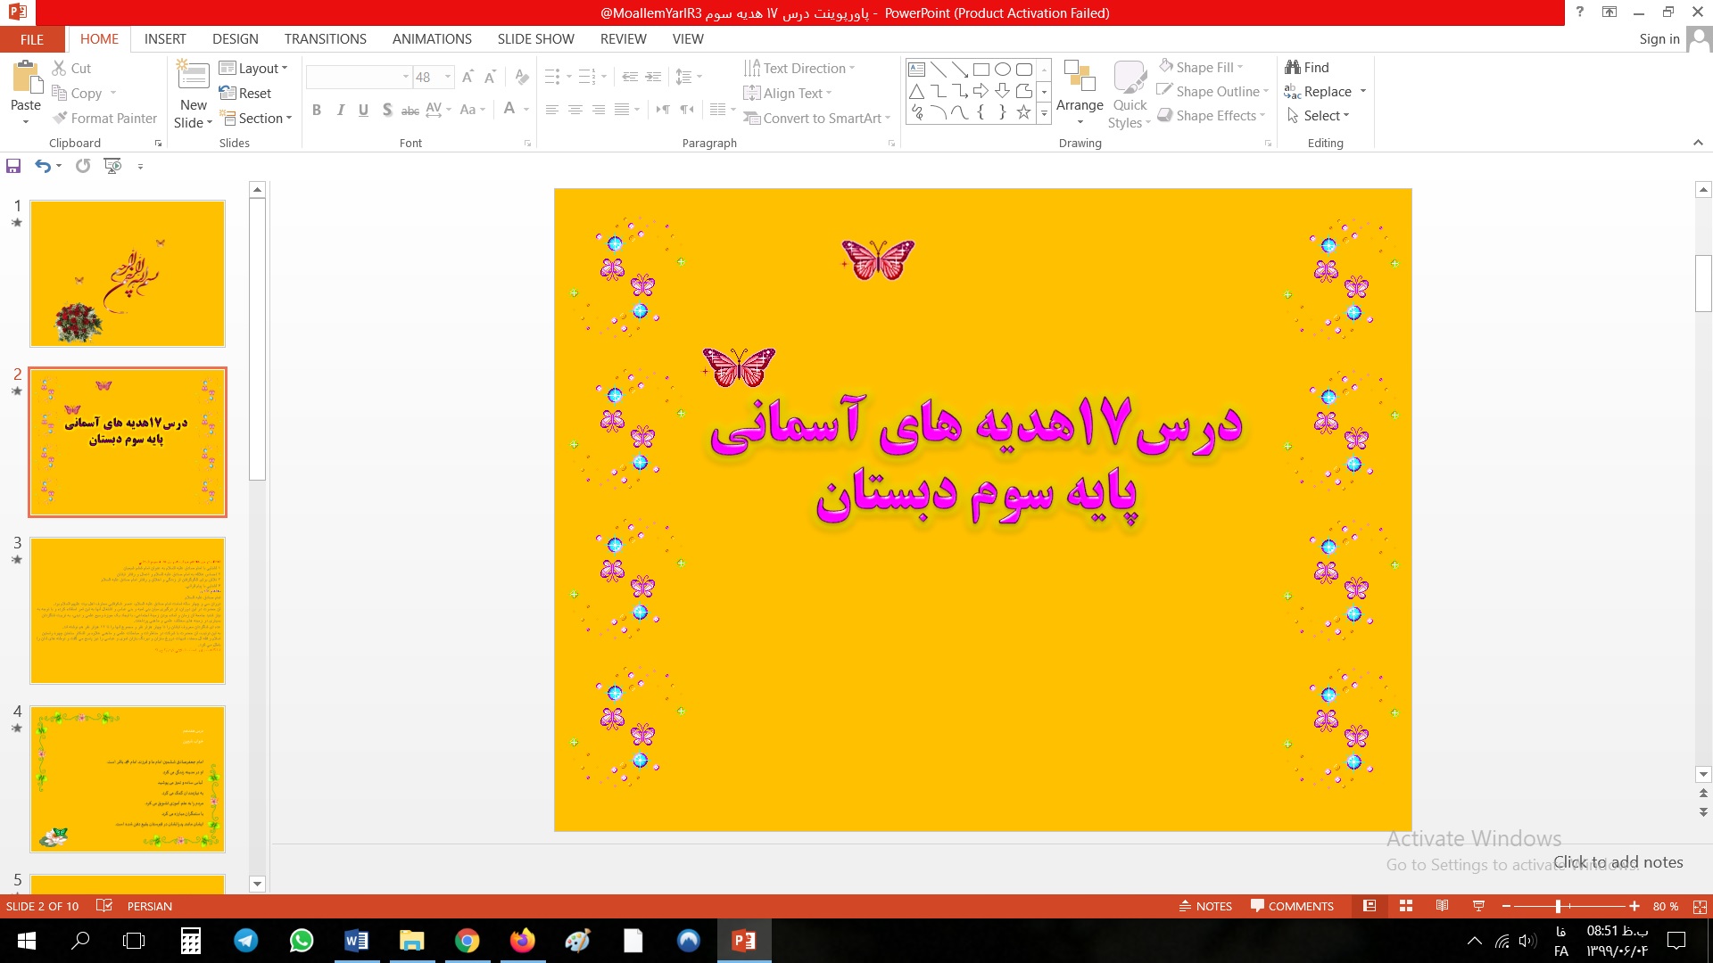Click Sign in link
The width and height of the screenshot is (1713, 963).
(x=1659, y=39)
